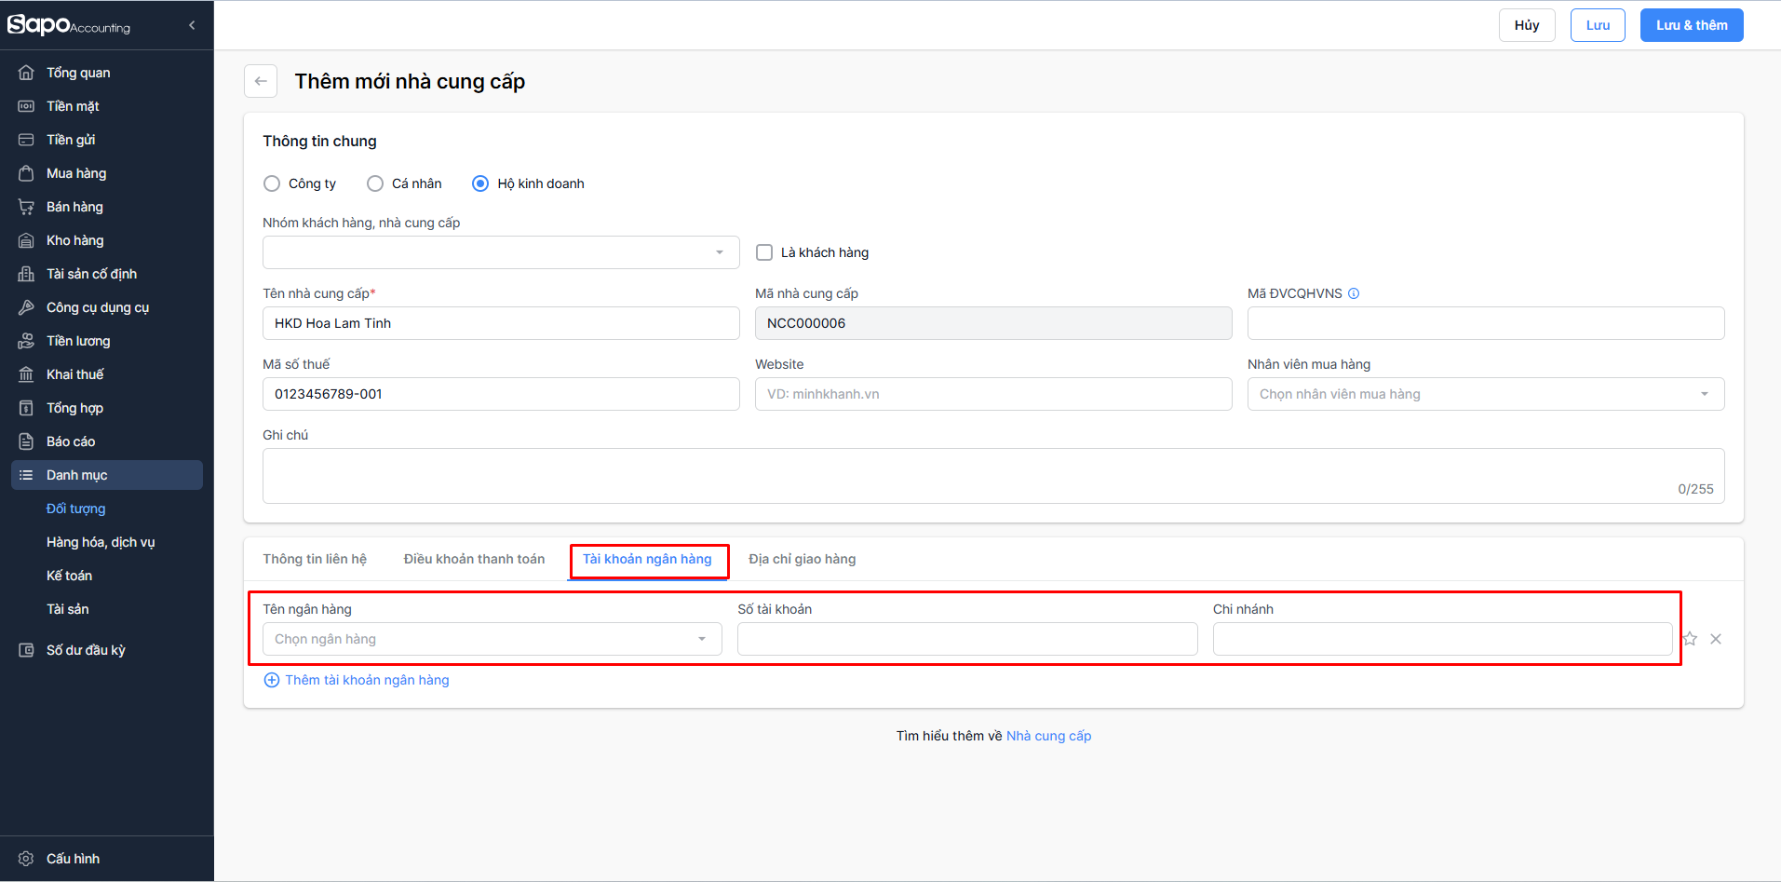1781x882 pixels.
Task: Click the plus icon for adding bank account
Action: pyautogui.click(x=272, y=680)
